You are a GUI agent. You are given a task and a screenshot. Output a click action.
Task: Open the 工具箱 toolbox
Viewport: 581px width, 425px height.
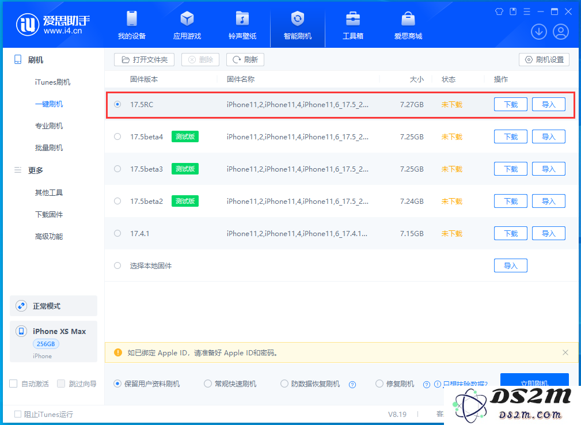coord(353,25)
